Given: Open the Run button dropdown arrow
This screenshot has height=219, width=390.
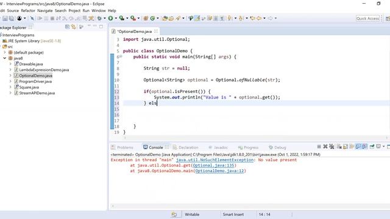Looking at the screenshot, I should (x=116, y=18).
